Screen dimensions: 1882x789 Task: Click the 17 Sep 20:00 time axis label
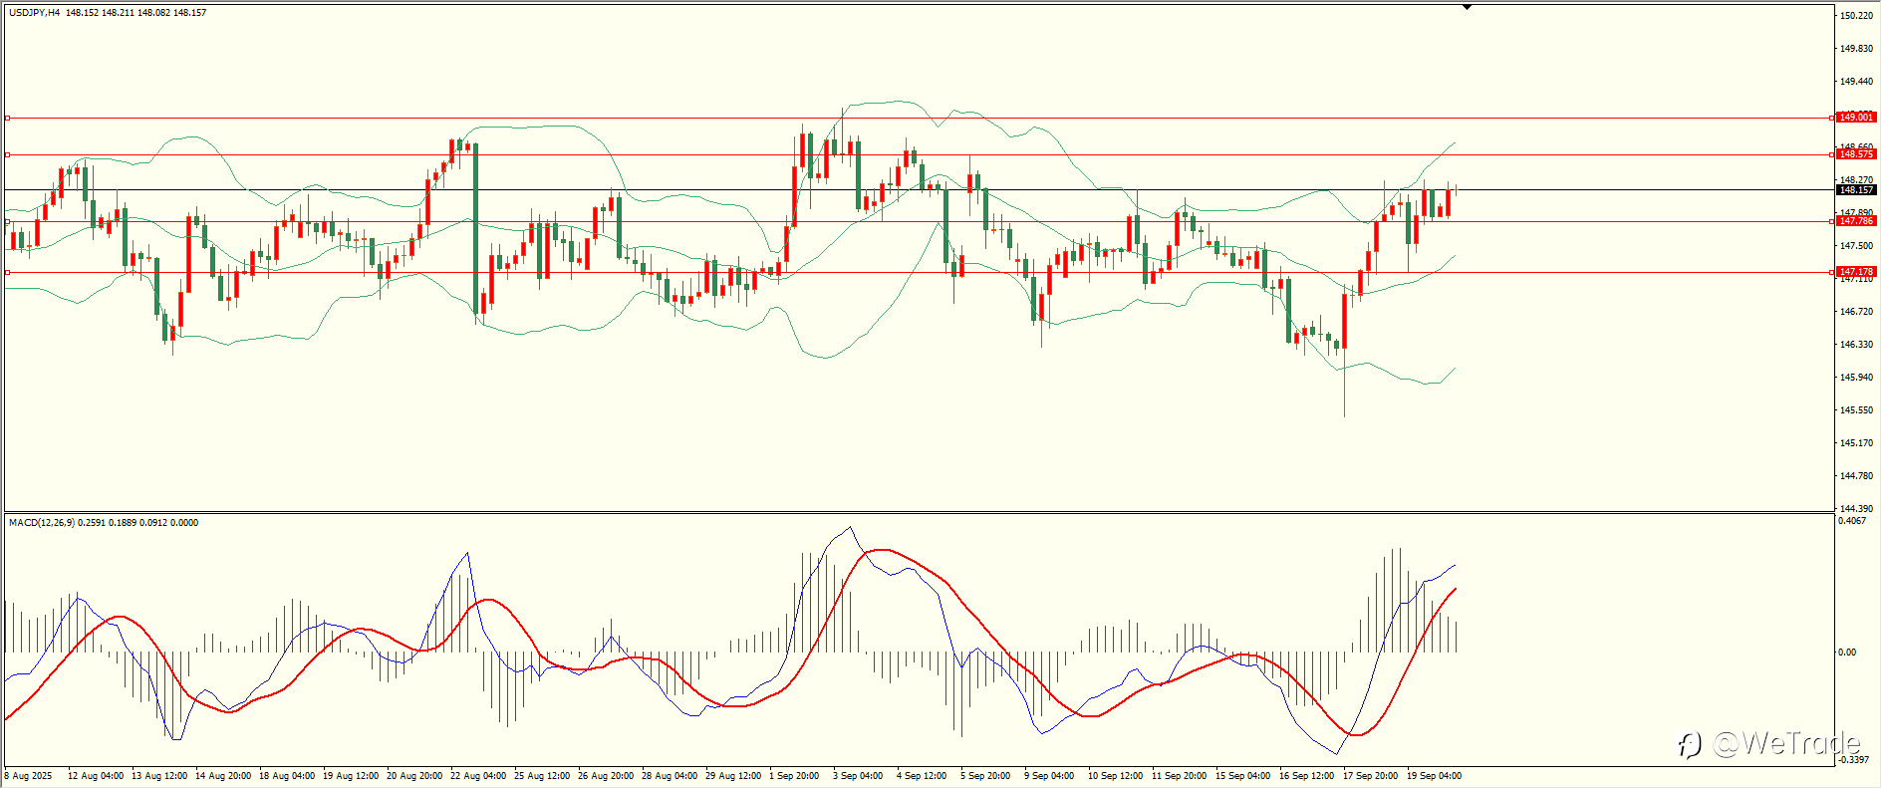[1370, 776]
